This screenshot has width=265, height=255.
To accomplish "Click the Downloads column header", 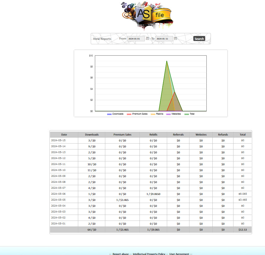I will pos(92,135).
